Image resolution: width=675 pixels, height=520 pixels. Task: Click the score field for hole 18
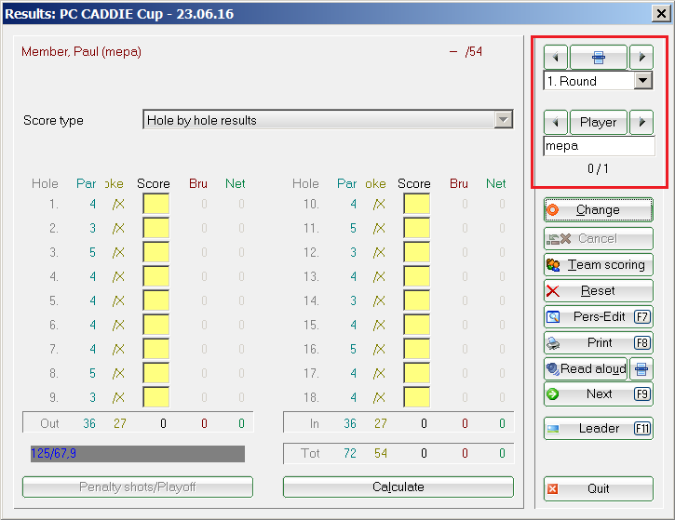click(x=417, y=397)
